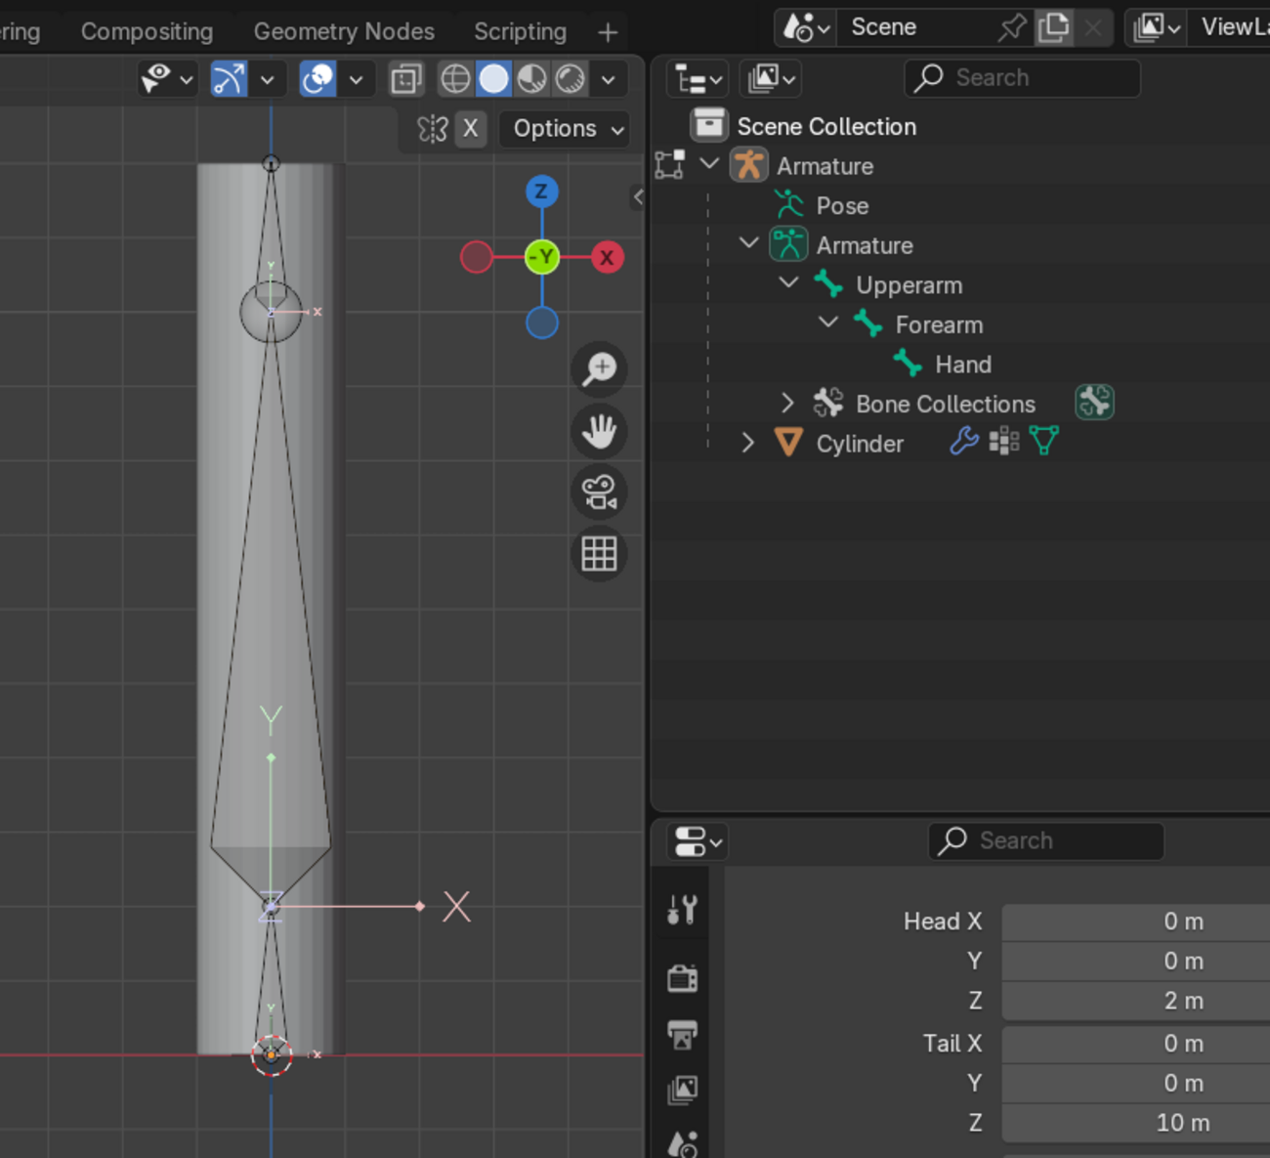Viewport: 1270px width, 1158px height.
Task: Expand the Bone Collections entry
Action: tap(787, 403)
